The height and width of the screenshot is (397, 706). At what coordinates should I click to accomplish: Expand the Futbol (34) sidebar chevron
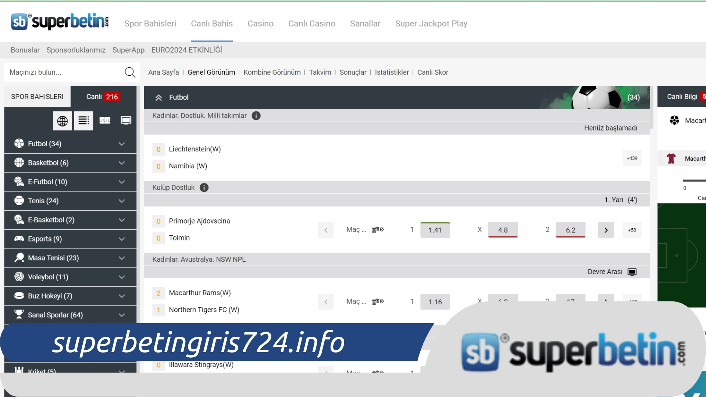tap(122, 144)
